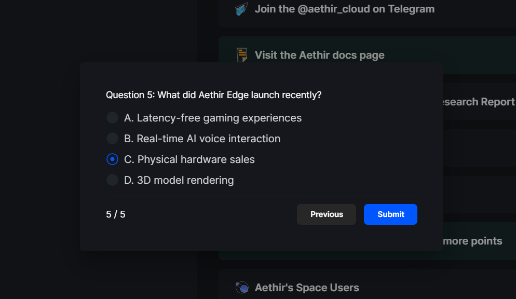Select radio button for option D
Screen dimensions: 516x299
112,180
